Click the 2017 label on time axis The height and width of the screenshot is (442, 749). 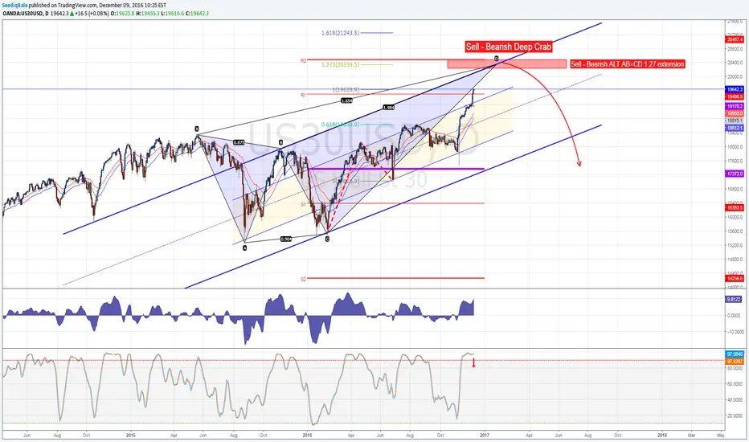(484, 436)
